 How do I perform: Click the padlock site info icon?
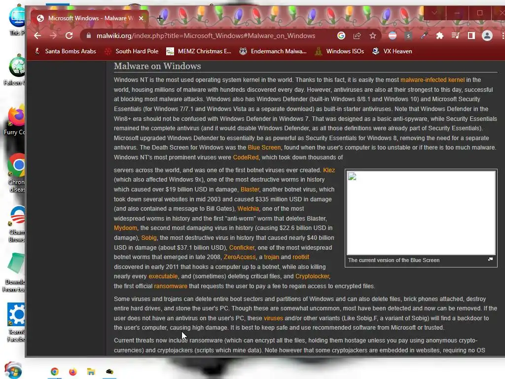pyautogui.click(x=89, y=36)
